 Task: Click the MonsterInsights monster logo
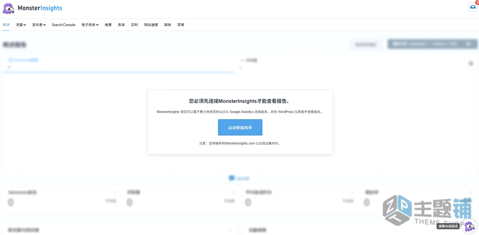(9, 8)
